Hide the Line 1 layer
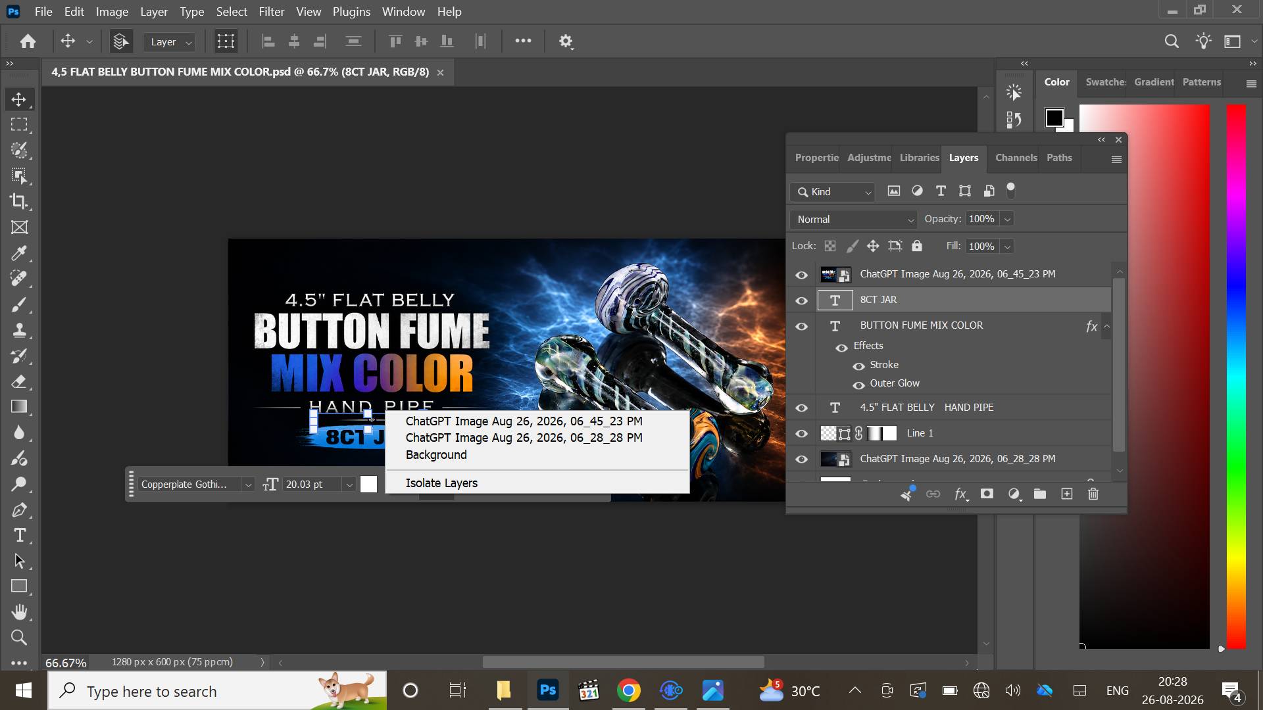Image resolution: width=1263 pixels, height=710 pixels. (x=801, y=434)
